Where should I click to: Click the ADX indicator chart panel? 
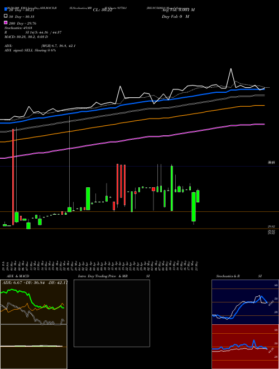(x=33, y=302)
